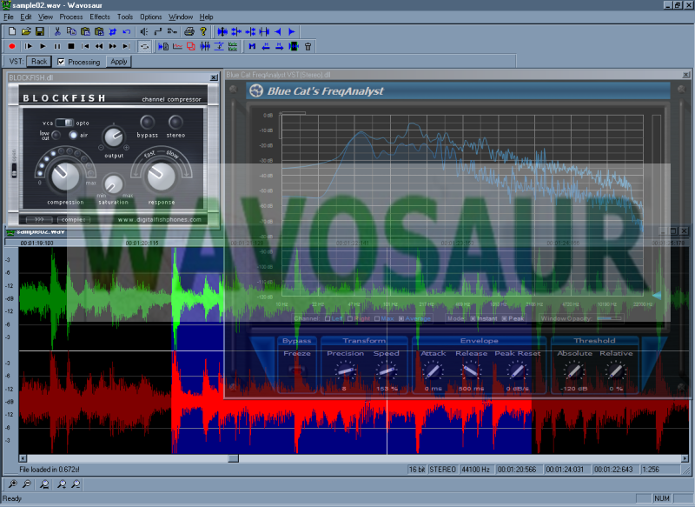Screen dimensions: 695x507
Task: Click the previous marker arrow icon
Action: click(x=266, y=46)
